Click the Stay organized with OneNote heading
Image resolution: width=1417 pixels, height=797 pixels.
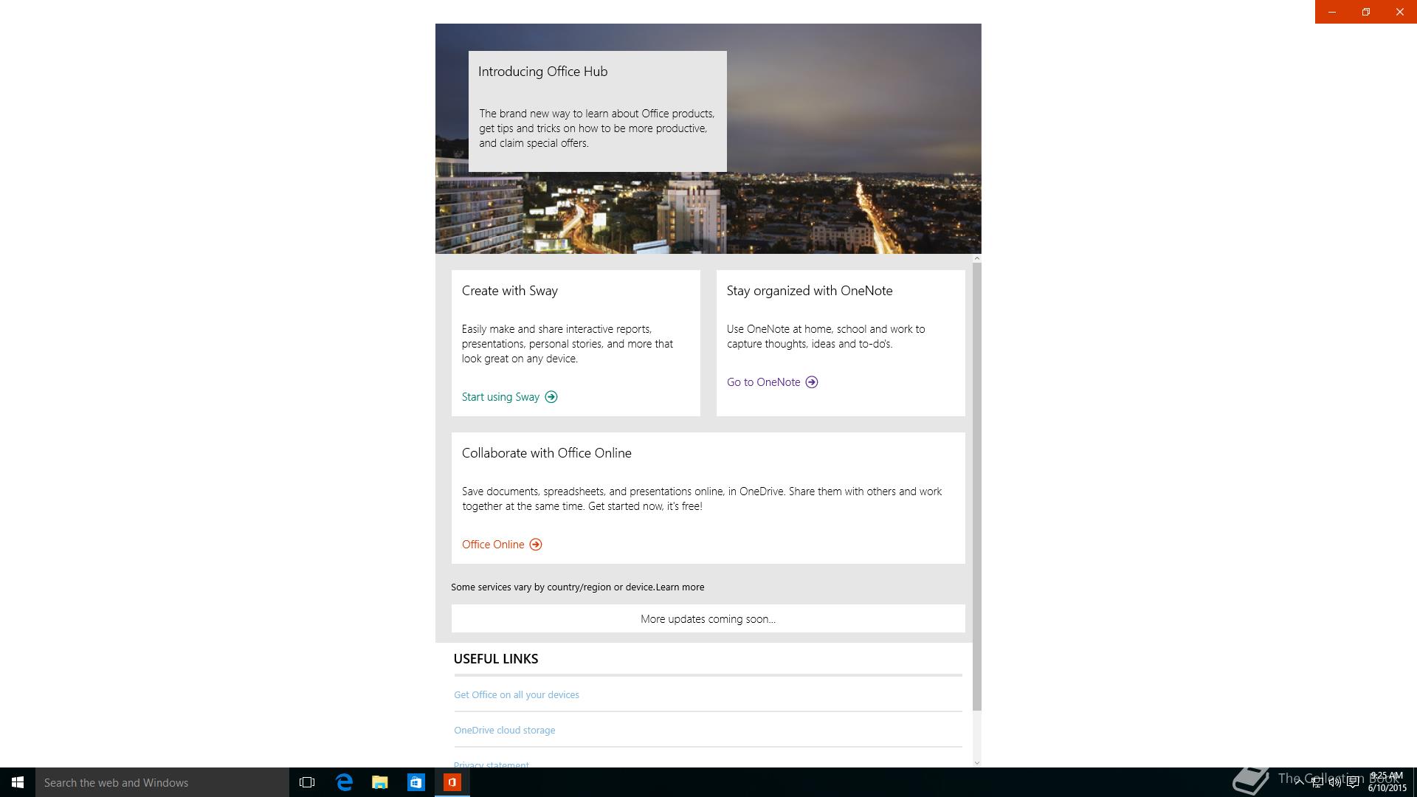810,291
